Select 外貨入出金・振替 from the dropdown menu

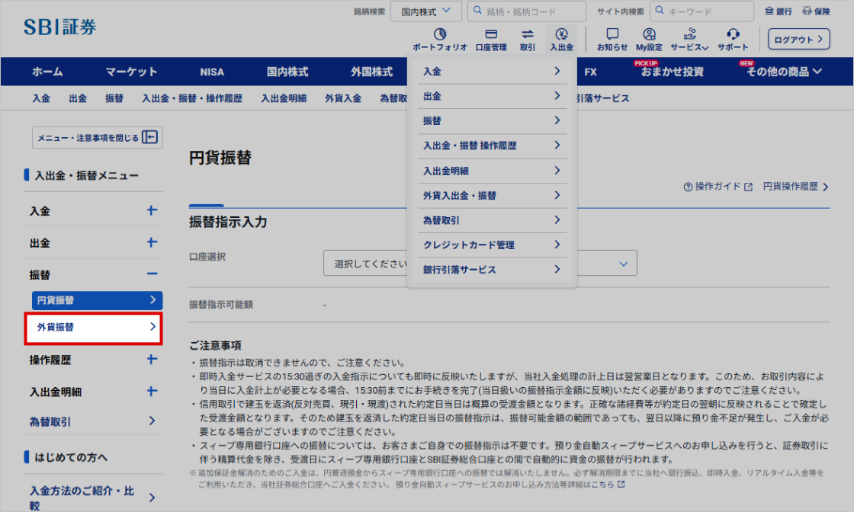click(492, 196)
